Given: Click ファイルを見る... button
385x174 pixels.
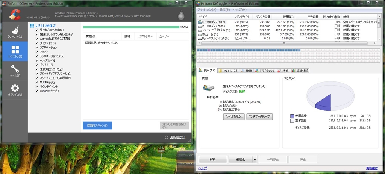Looking at the screenshot, I should pyautogui.click(x=234, y=117).
